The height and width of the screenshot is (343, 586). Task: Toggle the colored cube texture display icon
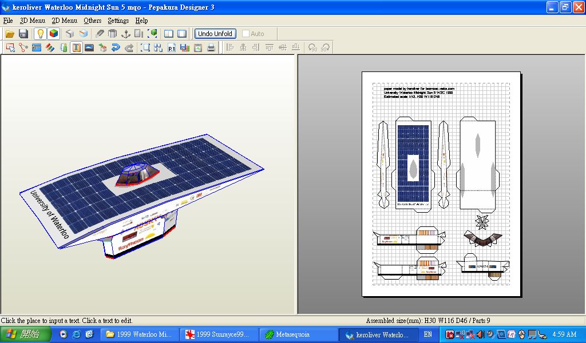tap(54, 34)
